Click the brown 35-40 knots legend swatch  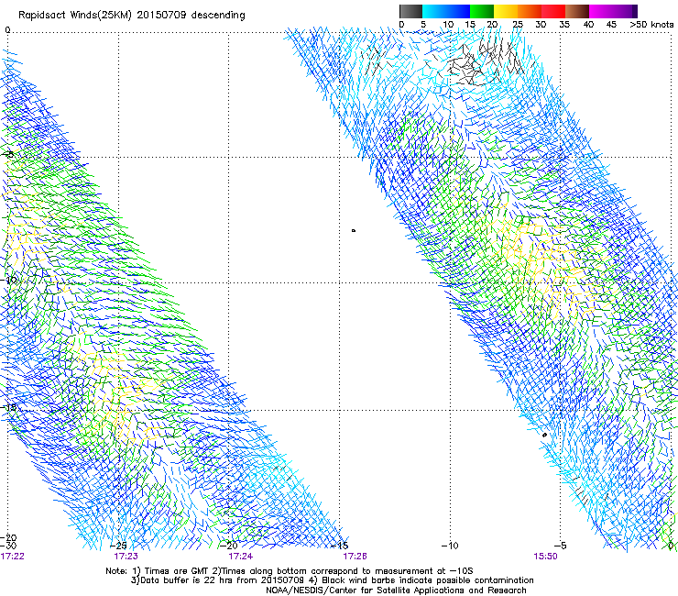pos(577,11)
